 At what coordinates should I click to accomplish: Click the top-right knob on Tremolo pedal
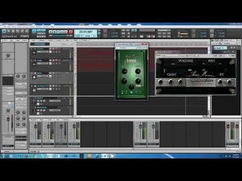(138, 71)
